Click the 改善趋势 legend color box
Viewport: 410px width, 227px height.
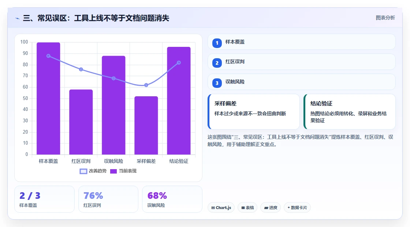coord(83,171)
